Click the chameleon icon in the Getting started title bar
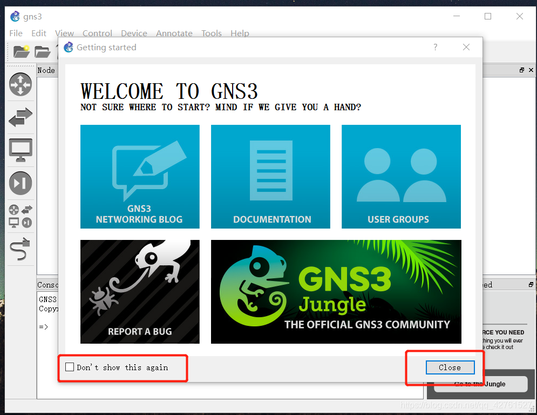This screenshot has width=537, height=415. coord(69,47)
